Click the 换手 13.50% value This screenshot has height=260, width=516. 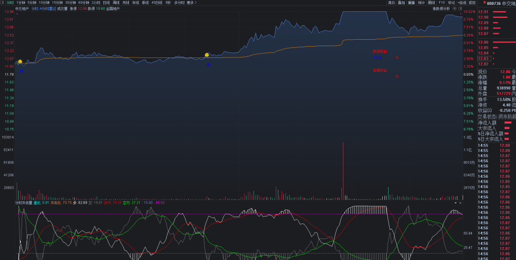pyautogui.click(x=504, y=99)
